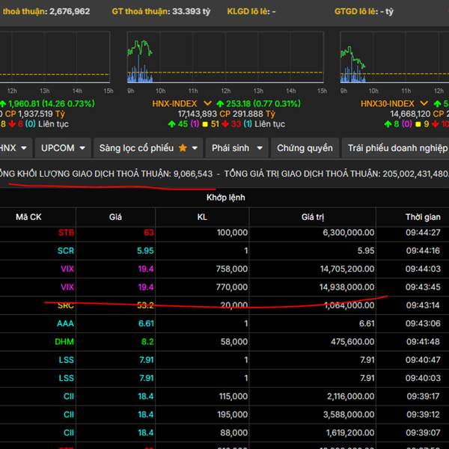
Task: Click the HNX30-INDEX label link
Action: 387,103
